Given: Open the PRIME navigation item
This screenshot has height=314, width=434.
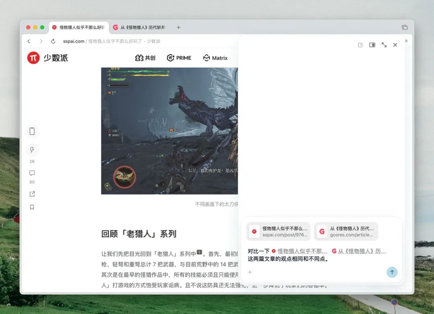Looking at the screenshot, I should point(179,58).
